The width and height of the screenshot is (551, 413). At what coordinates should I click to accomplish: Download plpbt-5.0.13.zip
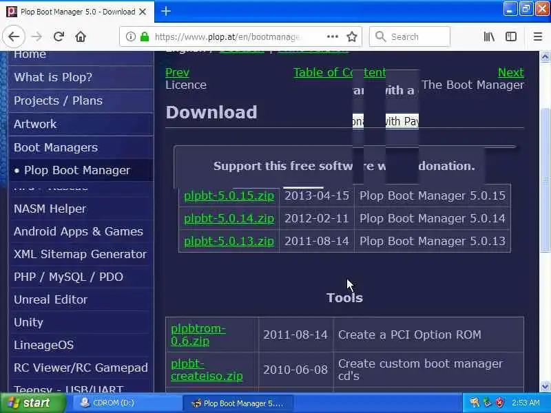pos(229,242)
